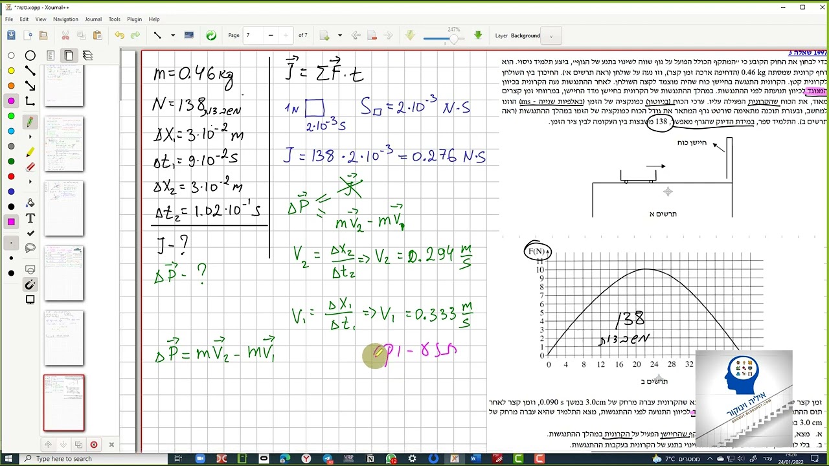Open the insert page dropdown arrow
This screenshot has width=829, height=466.
click(x=340, y=36)
